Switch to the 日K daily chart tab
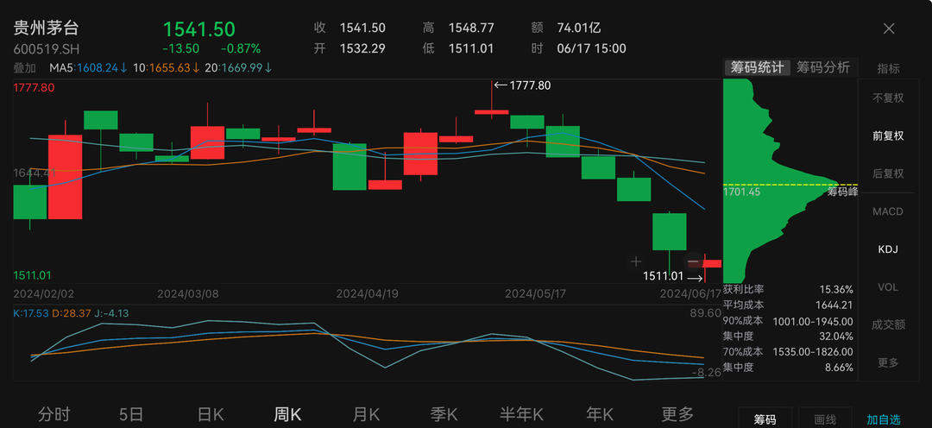 (x=210, y=414)
